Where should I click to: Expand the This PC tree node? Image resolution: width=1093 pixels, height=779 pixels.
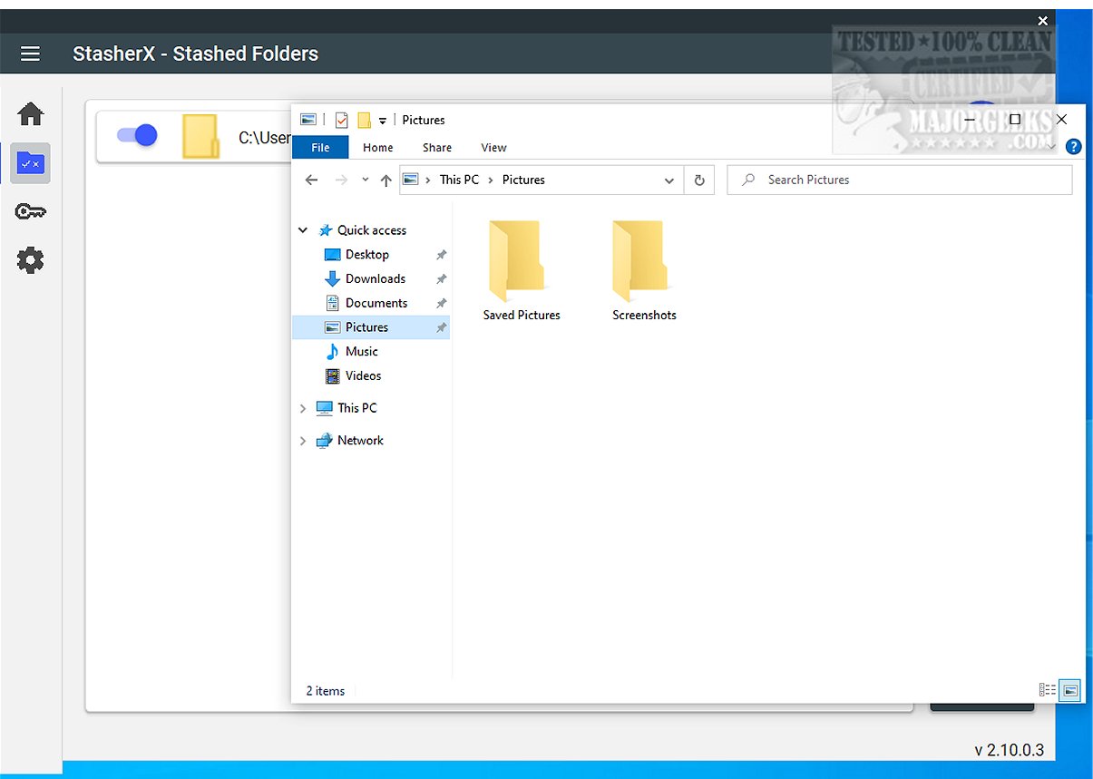pyautogui.click(x=303, y=409)
